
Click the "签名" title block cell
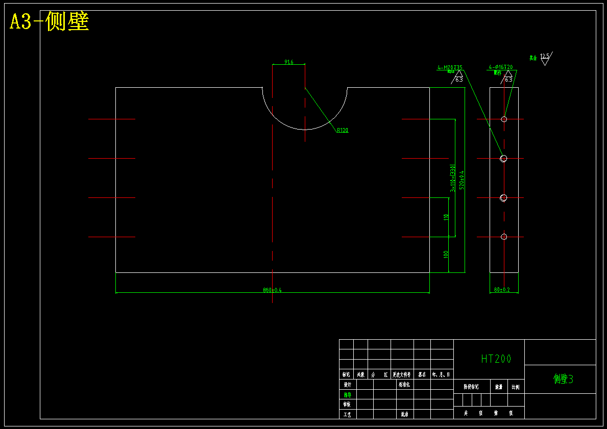422,375
